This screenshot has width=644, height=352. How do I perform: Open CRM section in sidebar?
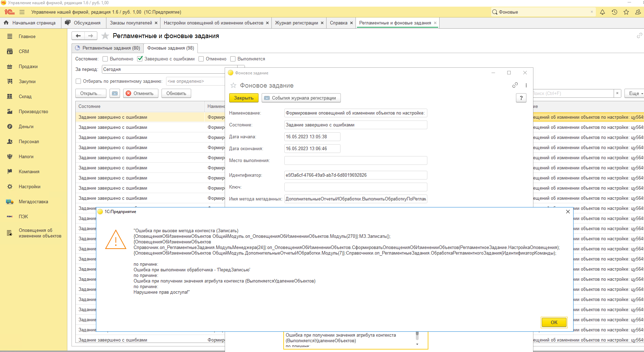24,51
